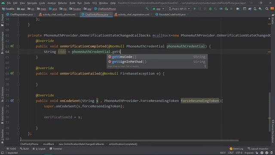The width and height of the screenshot is (275, 155).
Task: Open the Structure side panel
Action: point(2,94)
